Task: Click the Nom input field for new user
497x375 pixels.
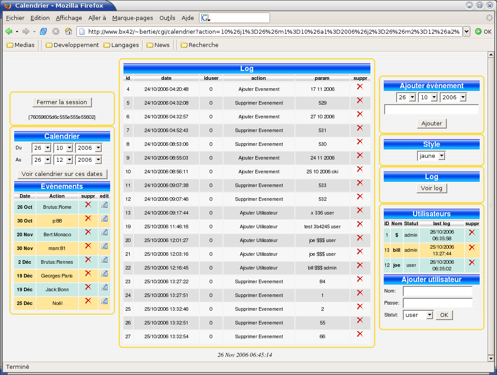Action: coord(437,291)
